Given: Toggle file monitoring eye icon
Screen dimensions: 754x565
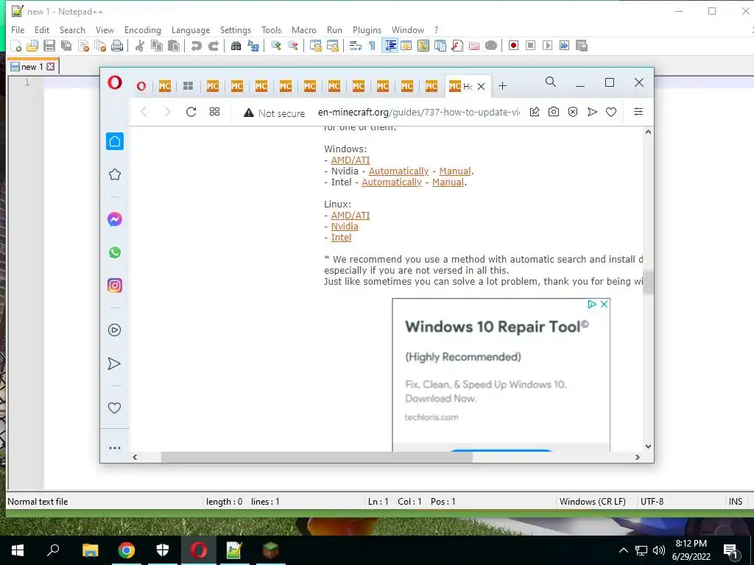Looking at the screenshot, I should pyautogui.click(x=491, y=46).
